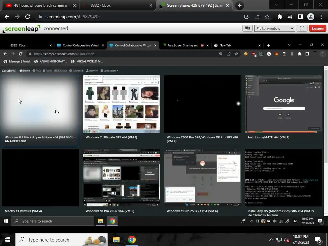328x246 pixels.
Task: Select the Free Screen Sharing tab
Action: [x=182, y=45]
